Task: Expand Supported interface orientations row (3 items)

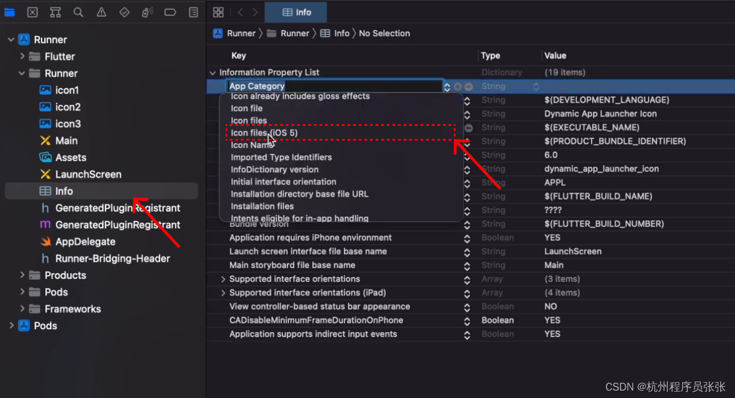Action: pos(223,279)
